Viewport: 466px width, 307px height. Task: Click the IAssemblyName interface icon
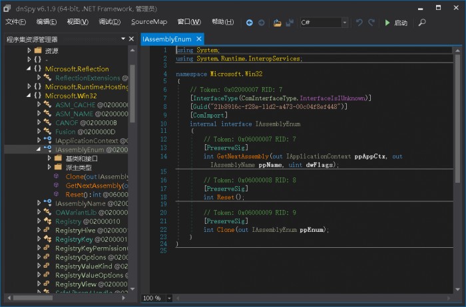coord(47,202)
